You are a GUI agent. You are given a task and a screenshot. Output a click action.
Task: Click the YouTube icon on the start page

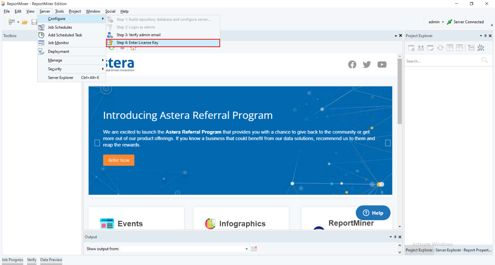pos(382,64)
